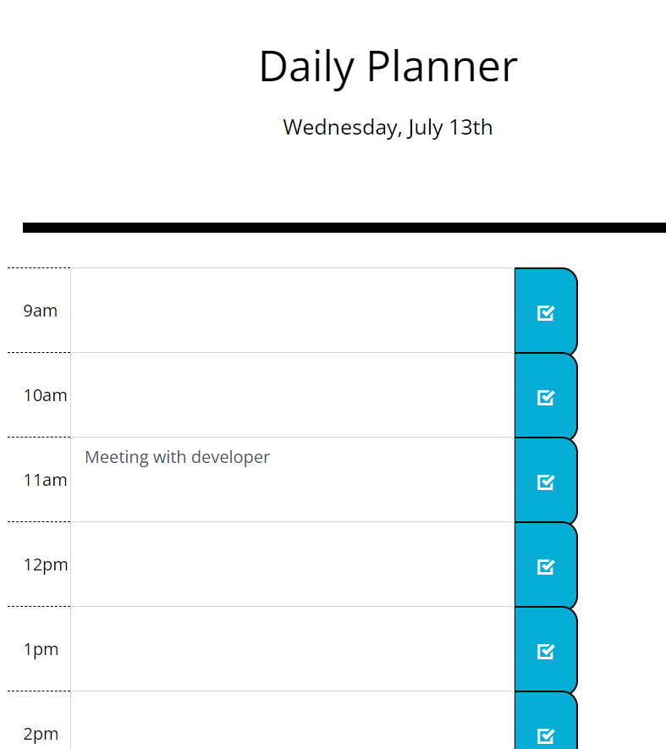666x749 pixels.
Task: Click the 'Wednesday, July 13th' date heading
Action: click(388, 127)
